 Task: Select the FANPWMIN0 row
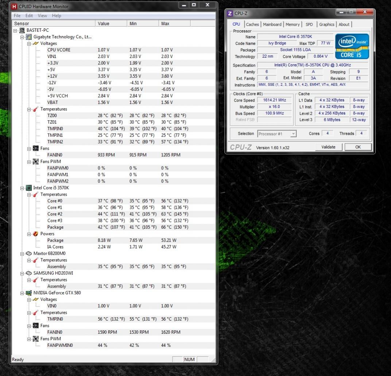coord(131,345)
